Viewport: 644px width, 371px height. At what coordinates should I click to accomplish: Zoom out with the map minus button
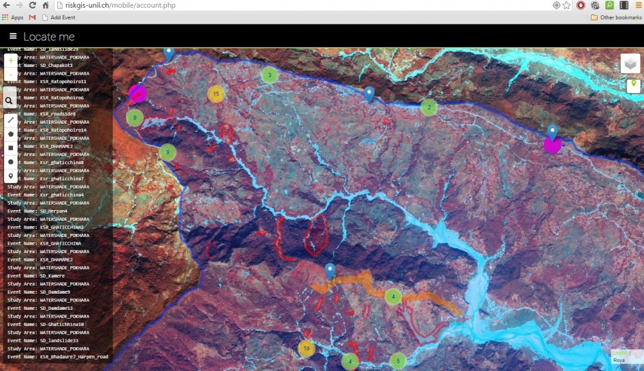pos(11,75)
